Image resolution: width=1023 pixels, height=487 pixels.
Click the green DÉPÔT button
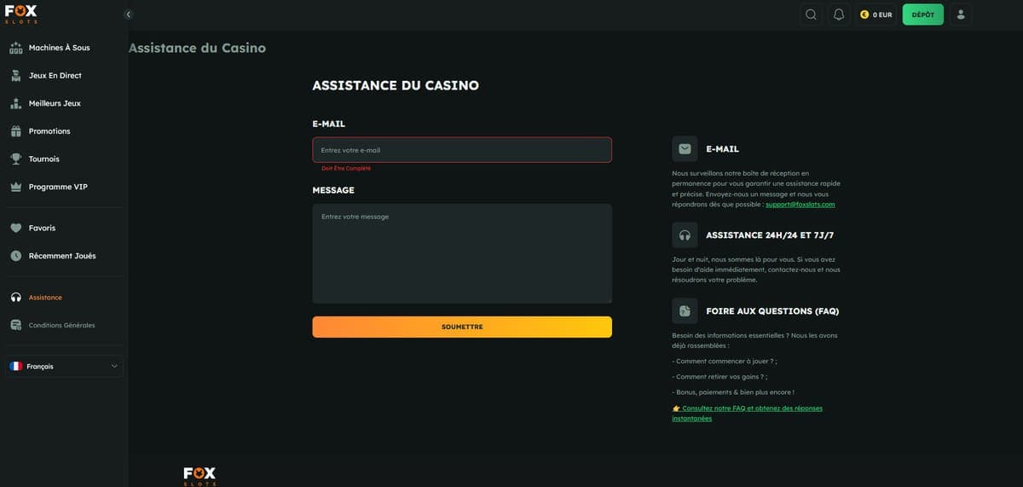point(923,14)
